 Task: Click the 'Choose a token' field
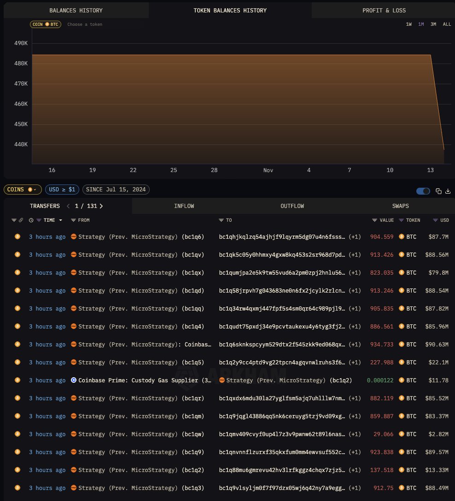(85, 24)
